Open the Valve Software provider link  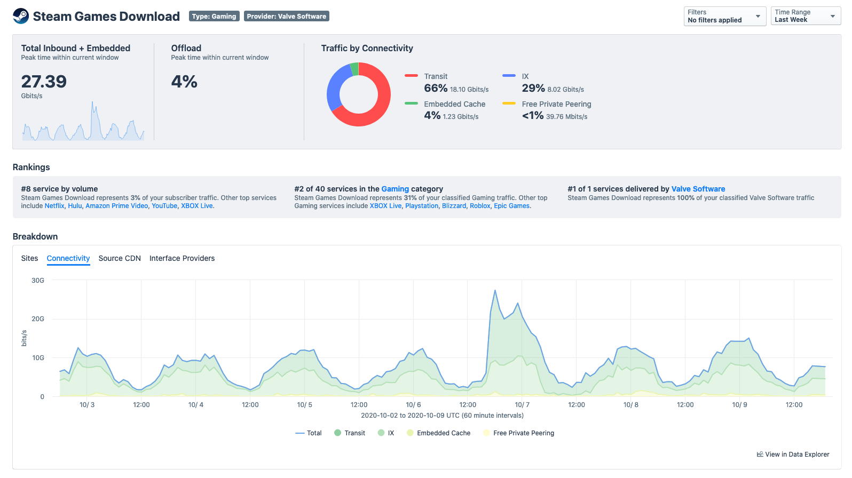pyautogui.click(x=698, y=189)
